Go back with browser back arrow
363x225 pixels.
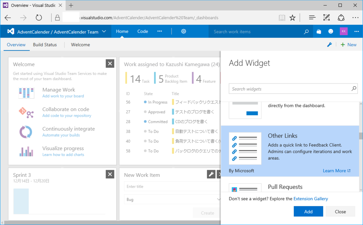click(x=8, y=18)
